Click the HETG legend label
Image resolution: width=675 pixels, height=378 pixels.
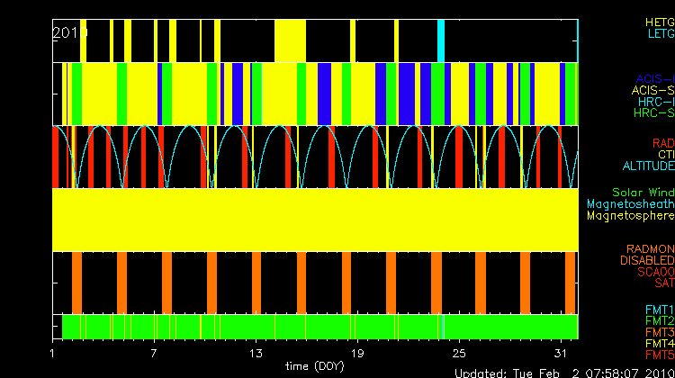pos(659,21)
